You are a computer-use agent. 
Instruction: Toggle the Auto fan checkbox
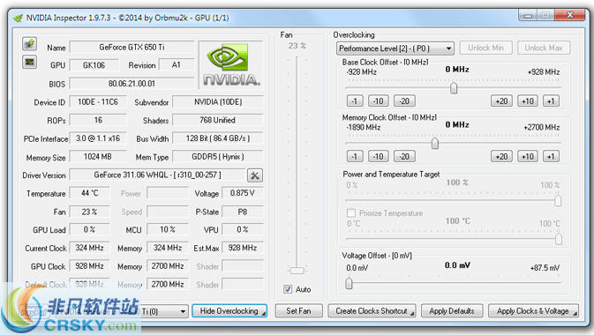coord(288,289)
